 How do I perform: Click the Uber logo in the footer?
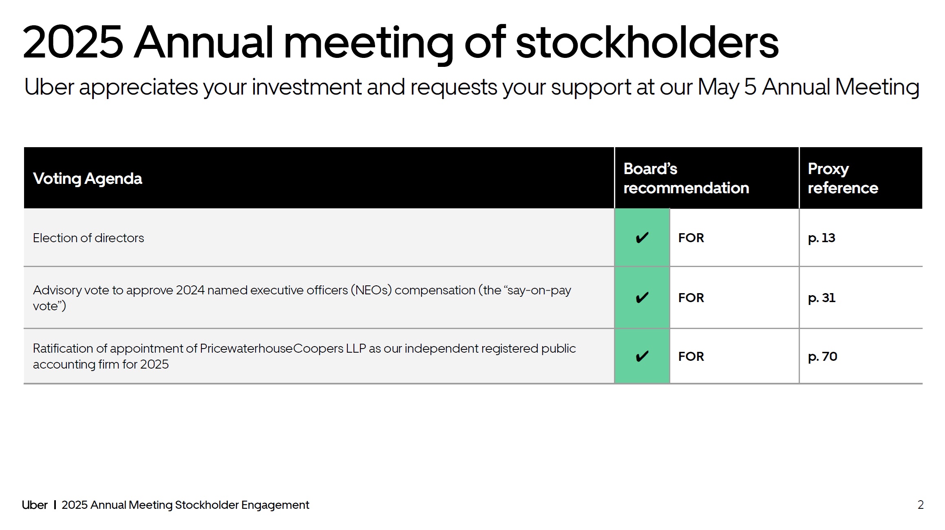(x=35, y=505)
